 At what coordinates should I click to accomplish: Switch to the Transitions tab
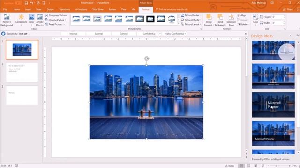coord(65,9)
